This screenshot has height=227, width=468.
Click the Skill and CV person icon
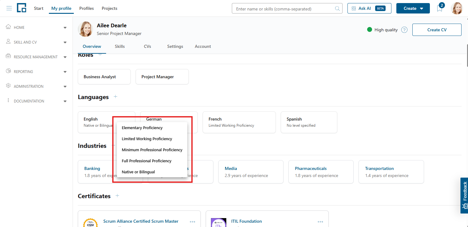pos(8,42)
